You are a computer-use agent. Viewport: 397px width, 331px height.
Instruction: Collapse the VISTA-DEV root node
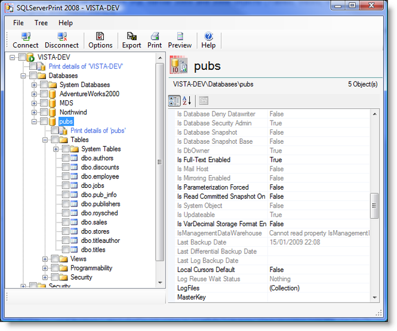12,58
